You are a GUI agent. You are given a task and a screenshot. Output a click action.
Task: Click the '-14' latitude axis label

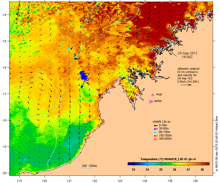(x=4, y=15)
